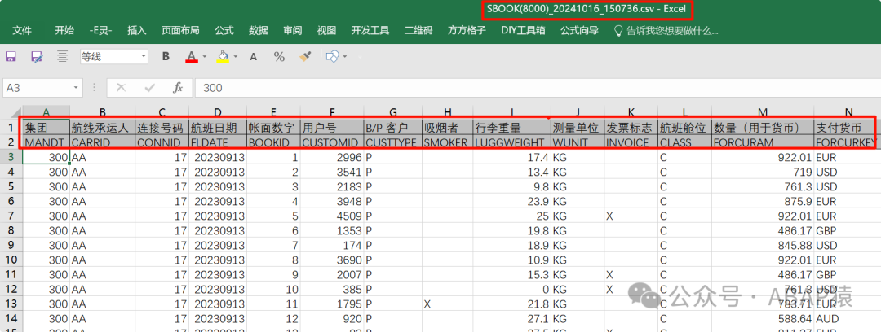The height and width of the screenshot is (332, 881).
Task: Toggle bold formatting with the B button
Action: [x=166, y=56]
